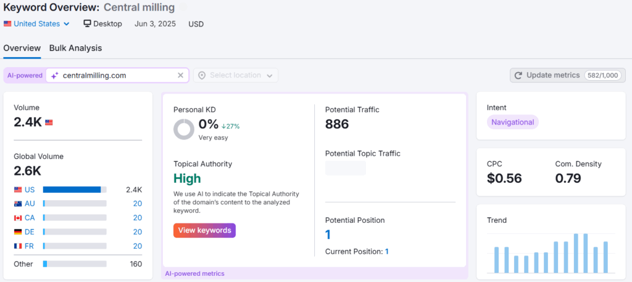Click the Other volume value 160
The image size is (632, 282).
(136, 264)
